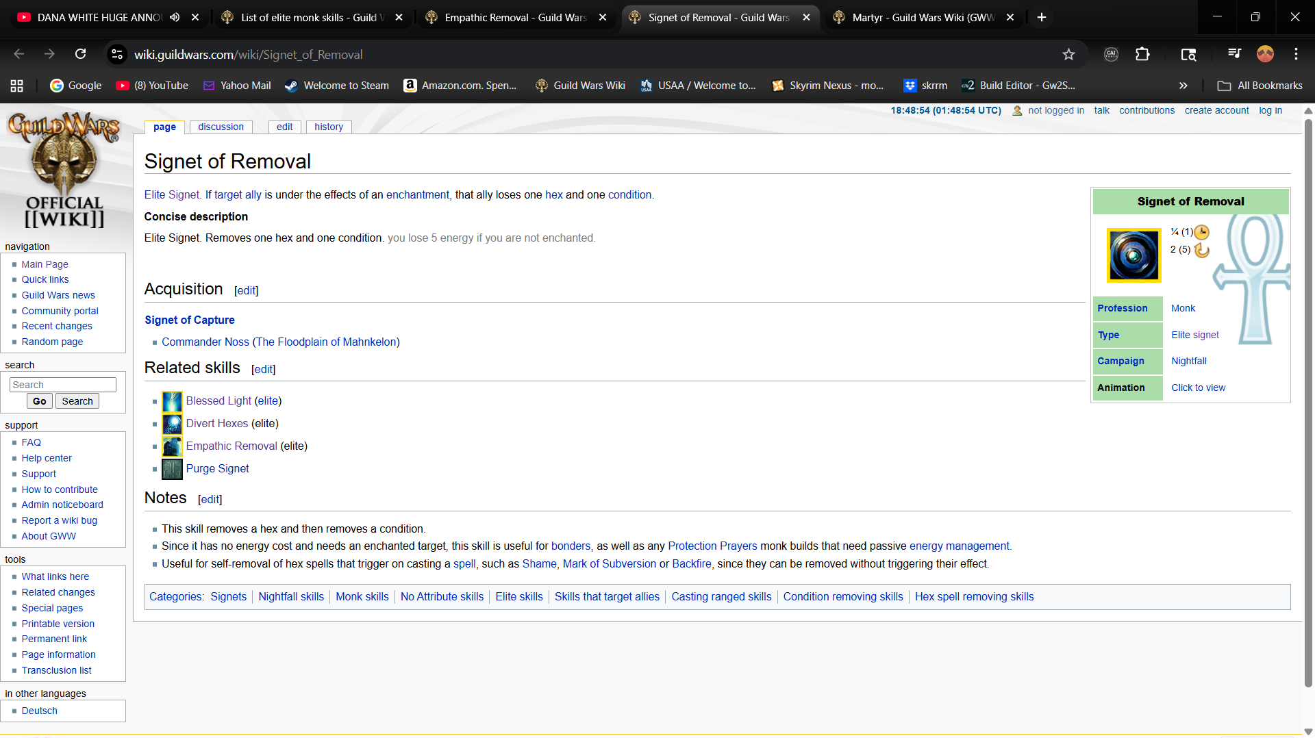Viewport: 1315px width, 738px height.
Task: Close the Martyr wiki tab
Action: coord(1010,17)
